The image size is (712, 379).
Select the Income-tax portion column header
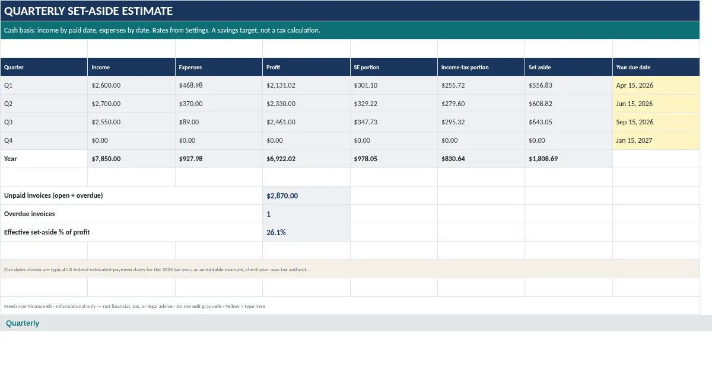pyautogui.click(x=481, y=67)
